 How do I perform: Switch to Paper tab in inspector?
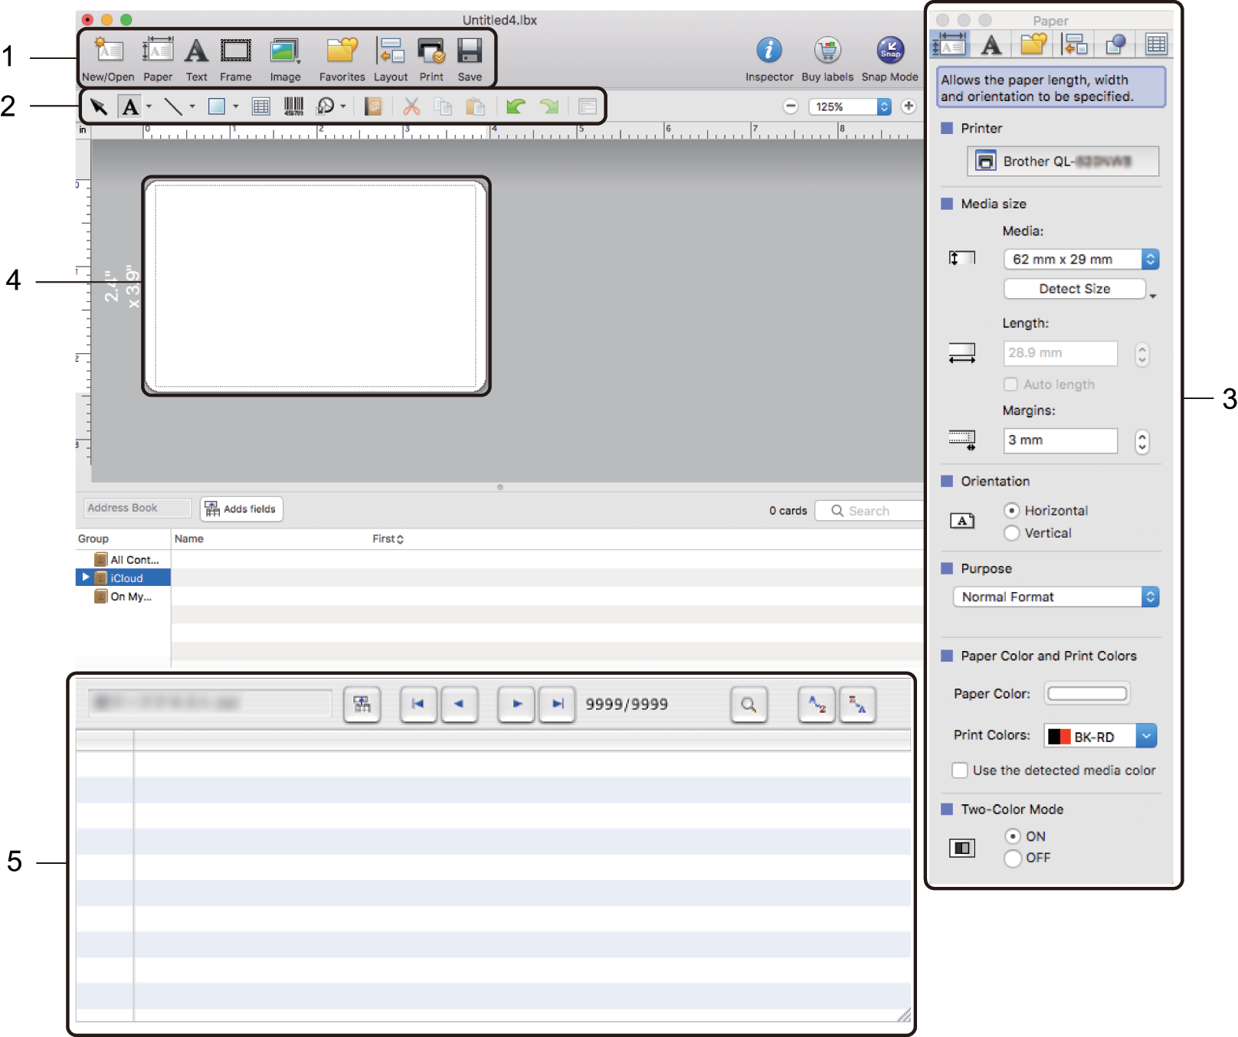tap(949, 44)
